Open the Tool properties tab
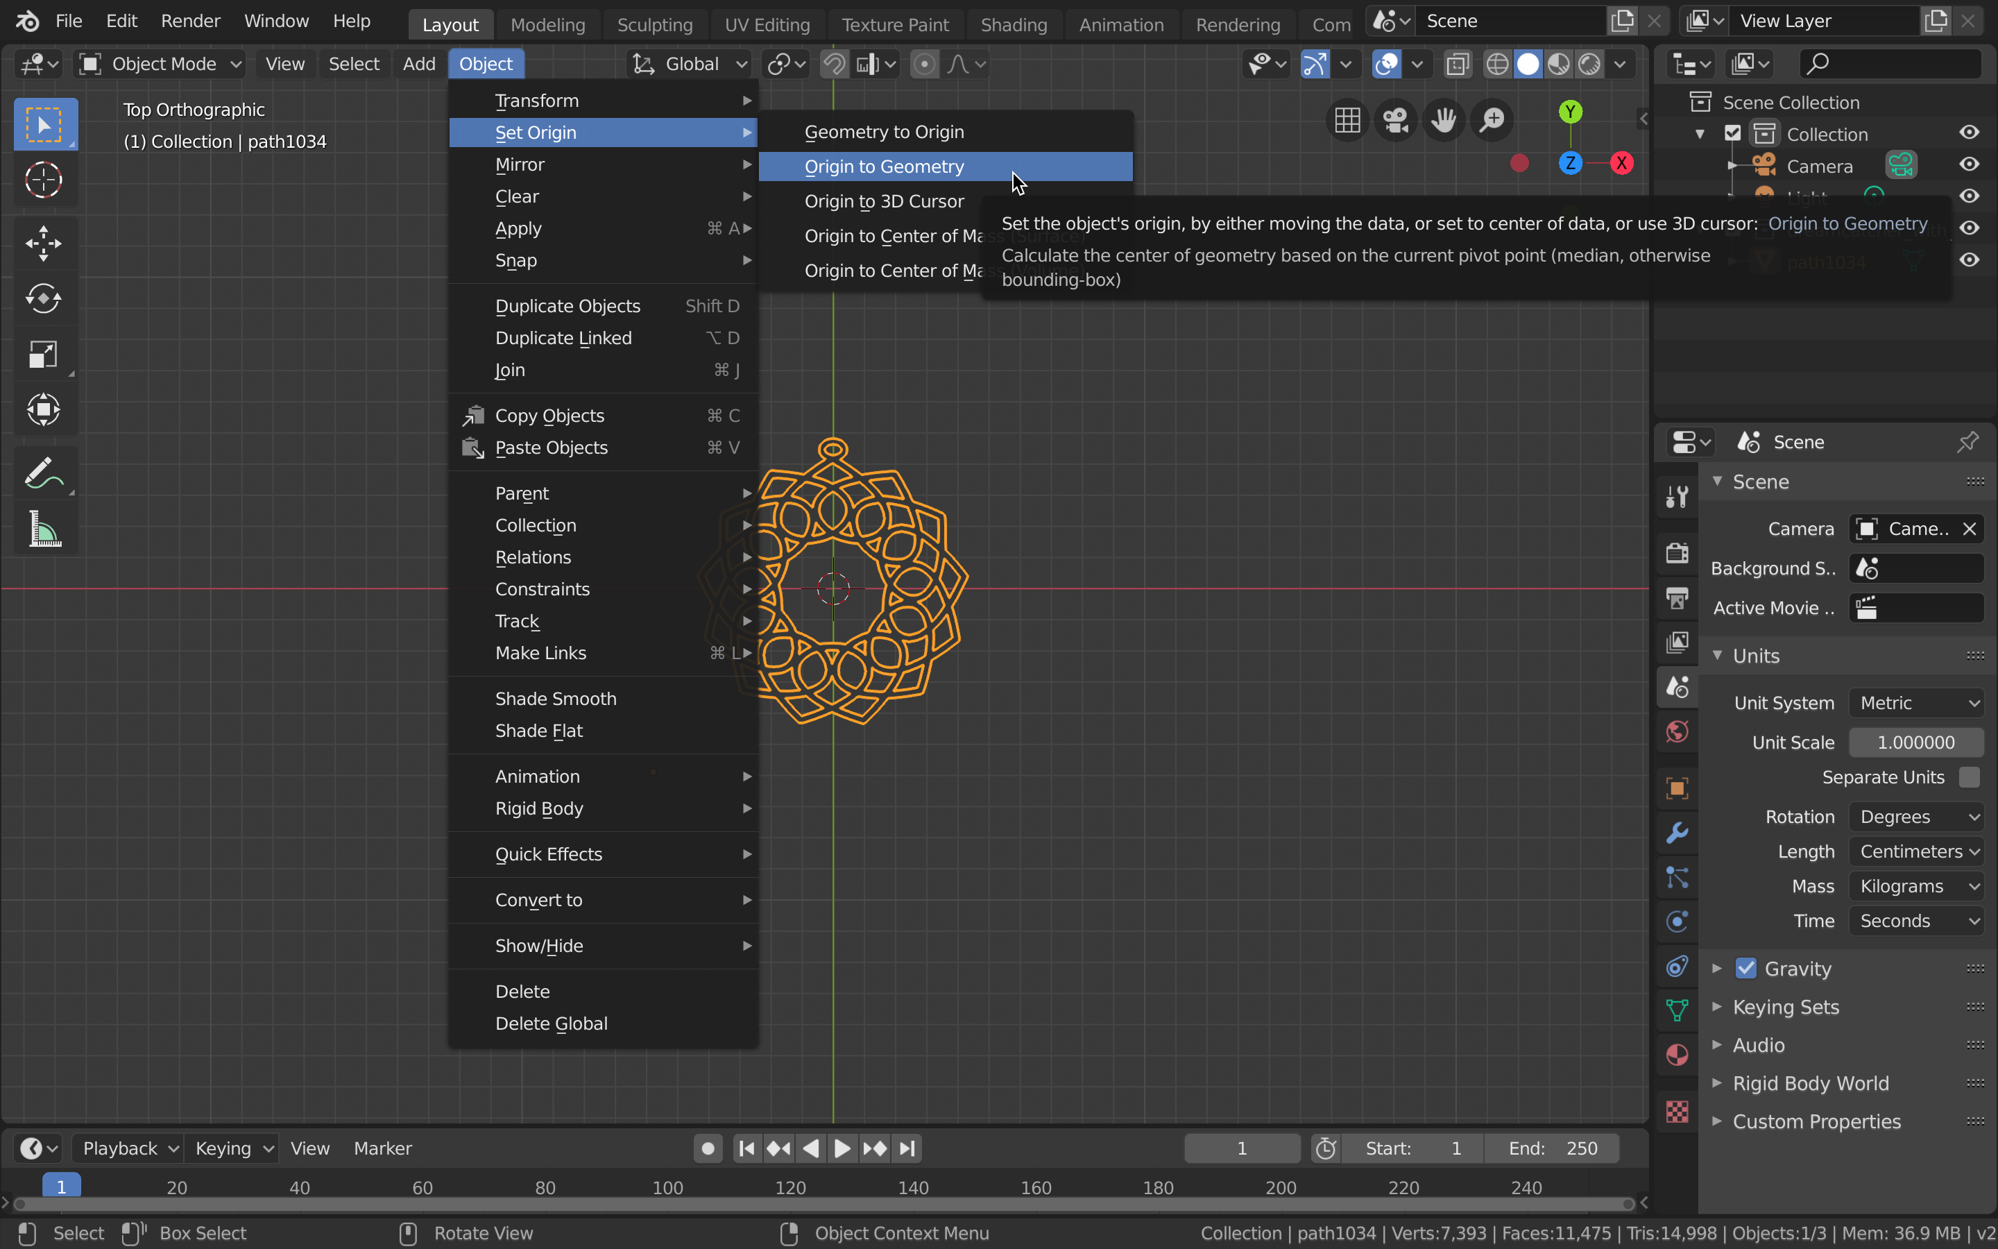1998x1249 pixels. pos(1677,496)
